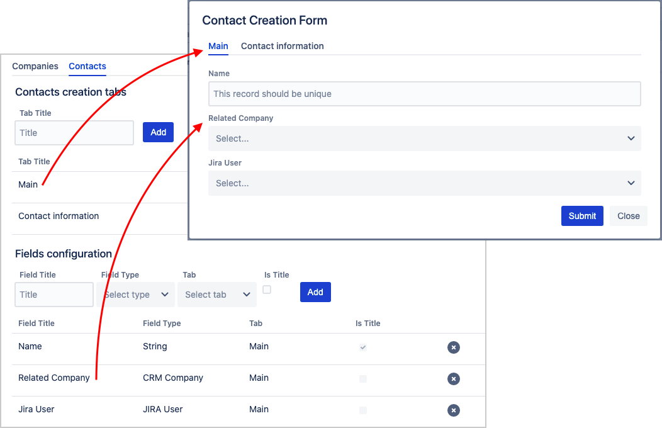
Task: Select the Main tab in the form
Action: [x=218, y=46]
